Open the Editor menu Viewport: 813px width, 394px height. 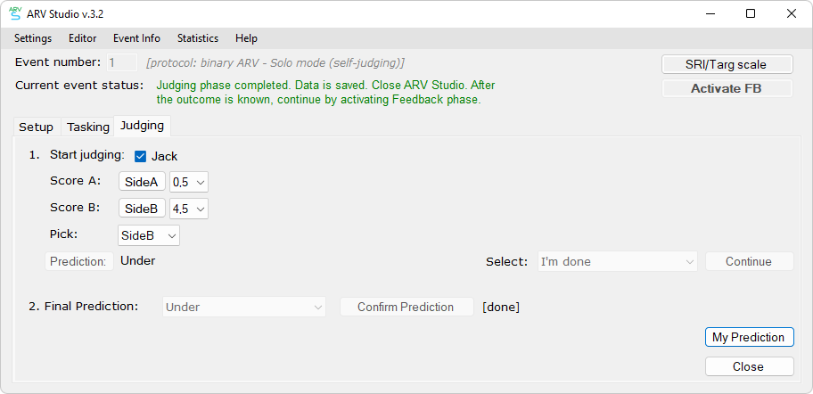pyautogui.click(x=82, y=38)
